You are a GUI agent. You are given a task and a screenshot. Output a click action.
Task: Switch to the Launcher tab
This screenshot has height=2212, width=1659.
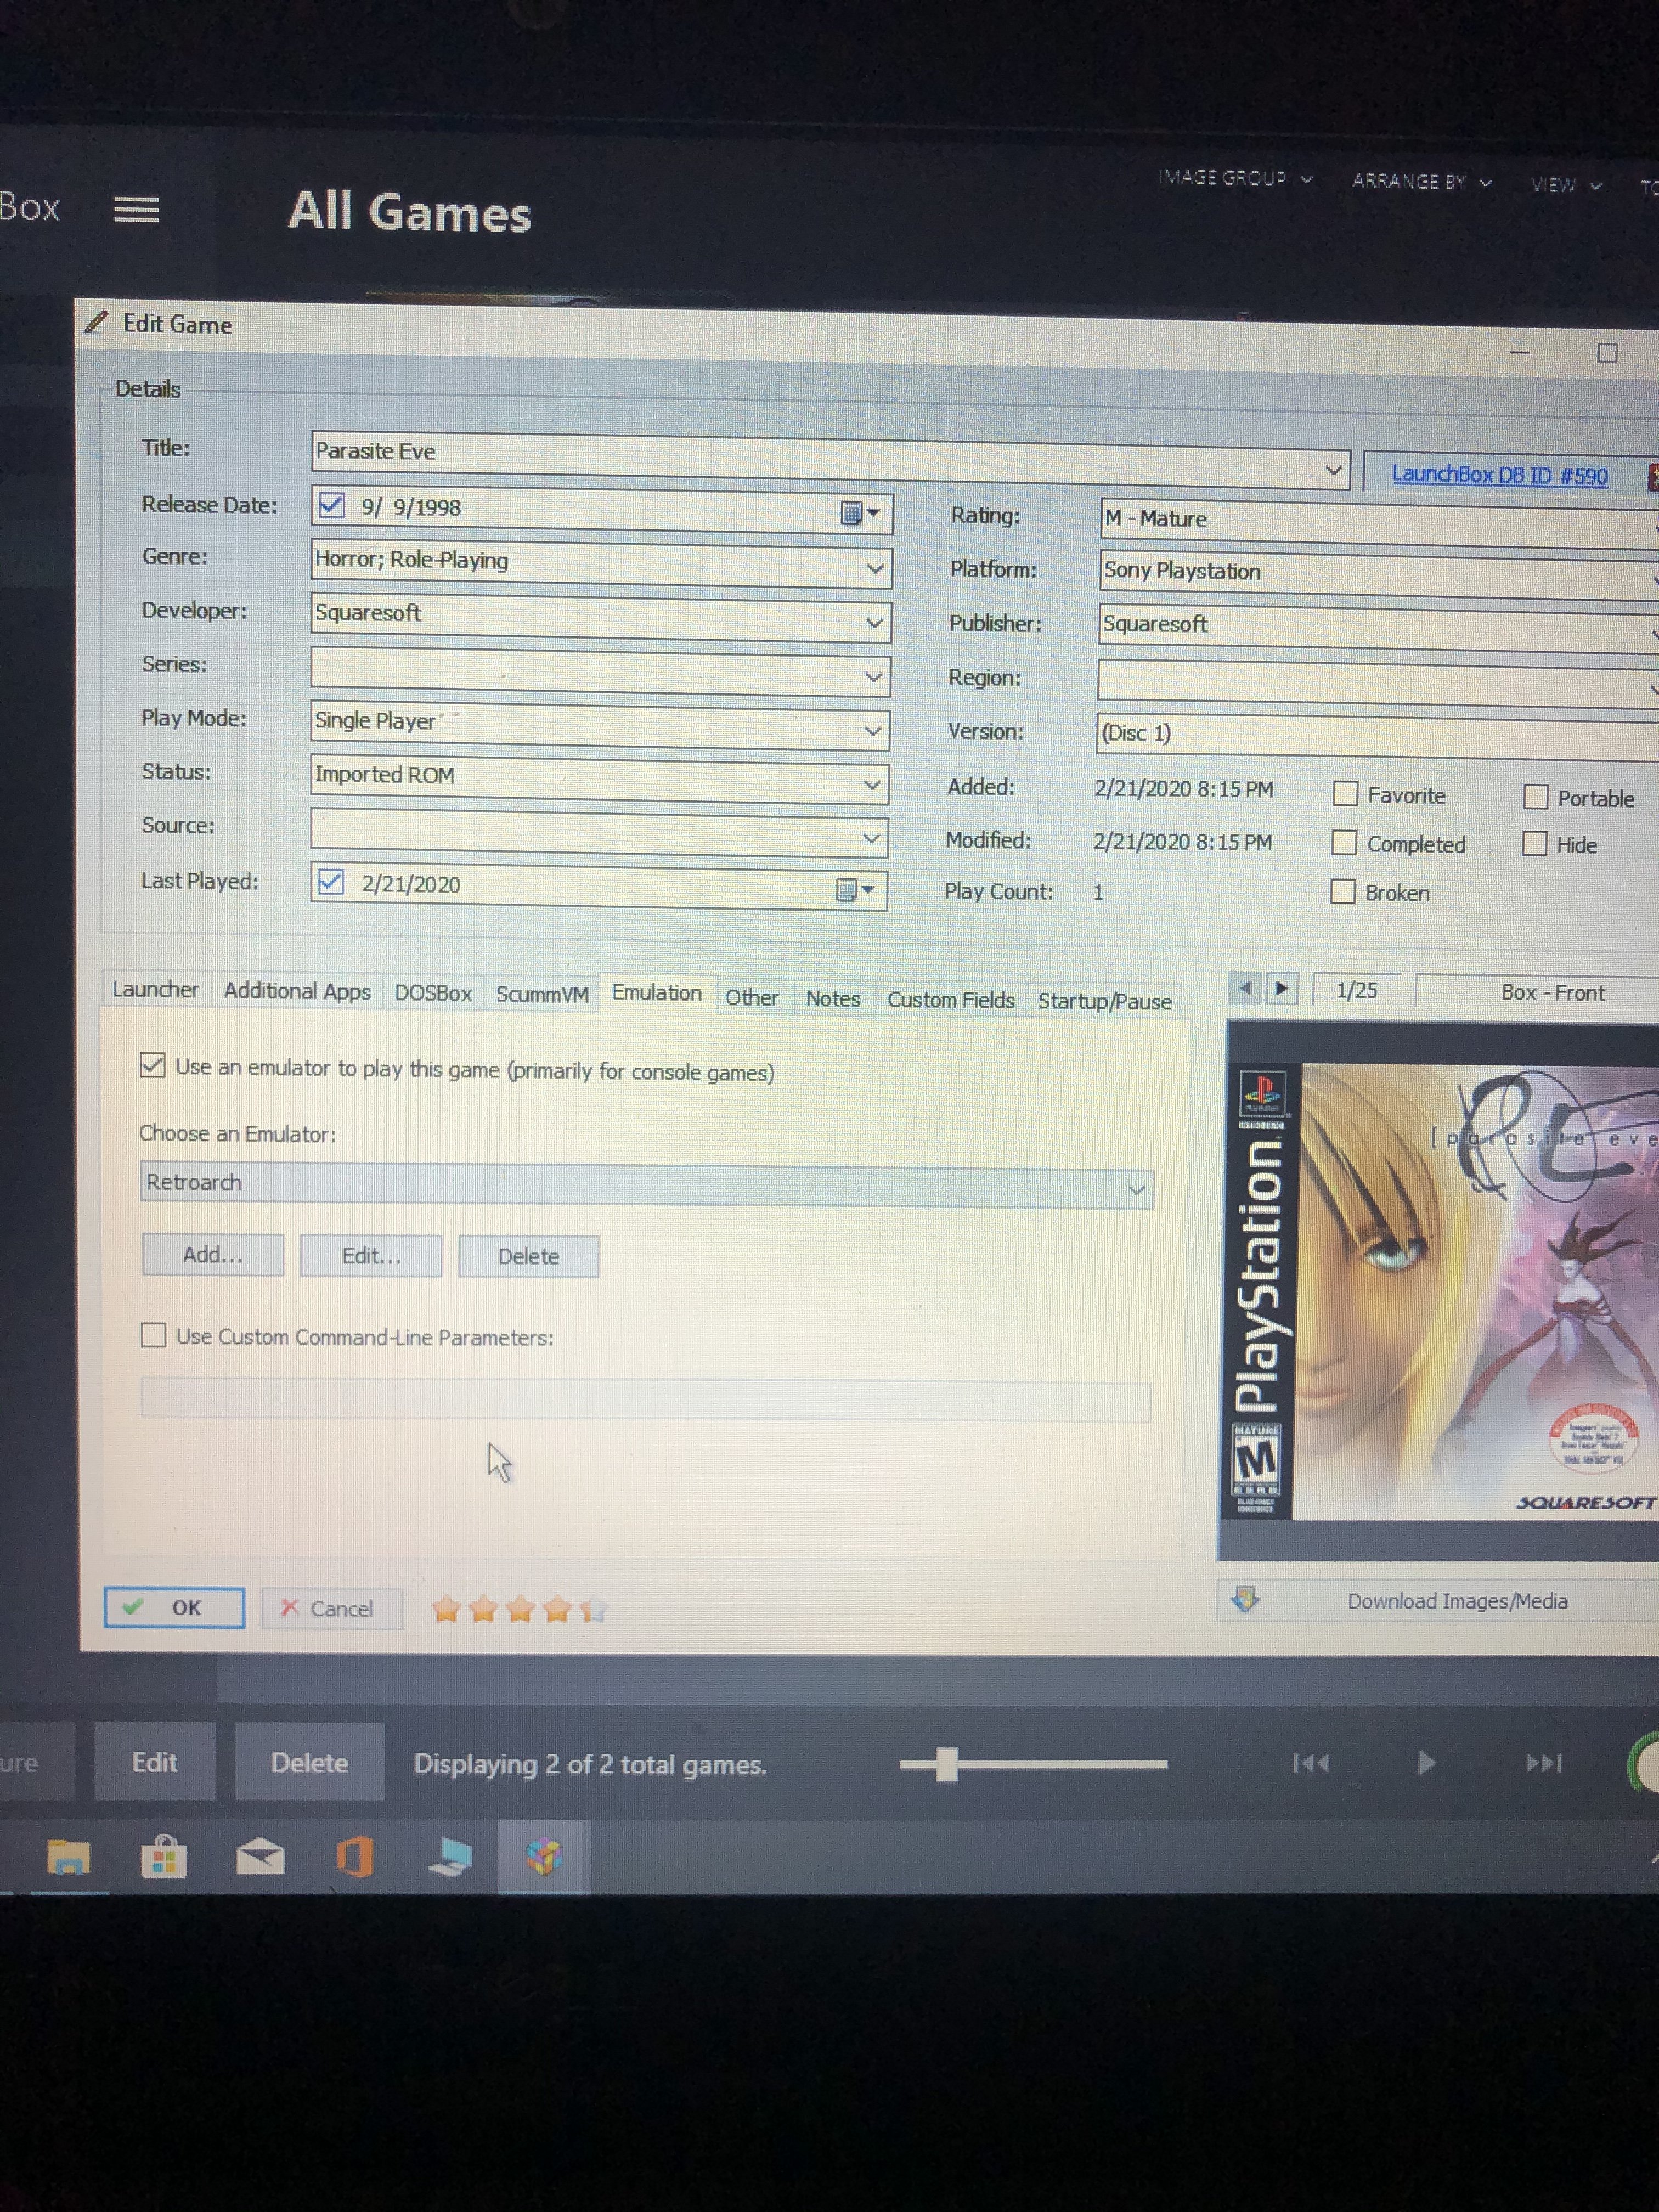[x=155, y=989]
